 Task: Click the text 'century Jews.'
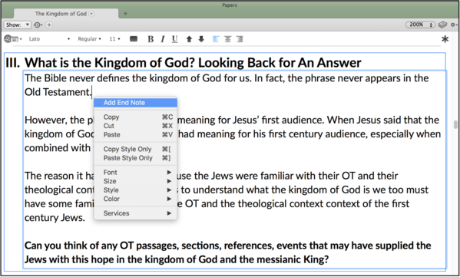pyautogui.click(x=55, y=217)
